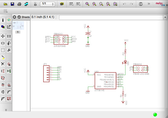This screenshot has width=168, height=118.
Task: Expand the tool palette with double chevron
Action: [6, 110]
